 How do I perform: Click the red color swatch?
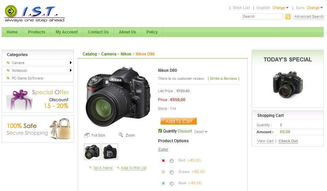(163, 161)
